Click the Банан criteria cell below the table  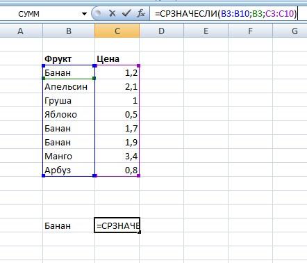pos(69,225)
